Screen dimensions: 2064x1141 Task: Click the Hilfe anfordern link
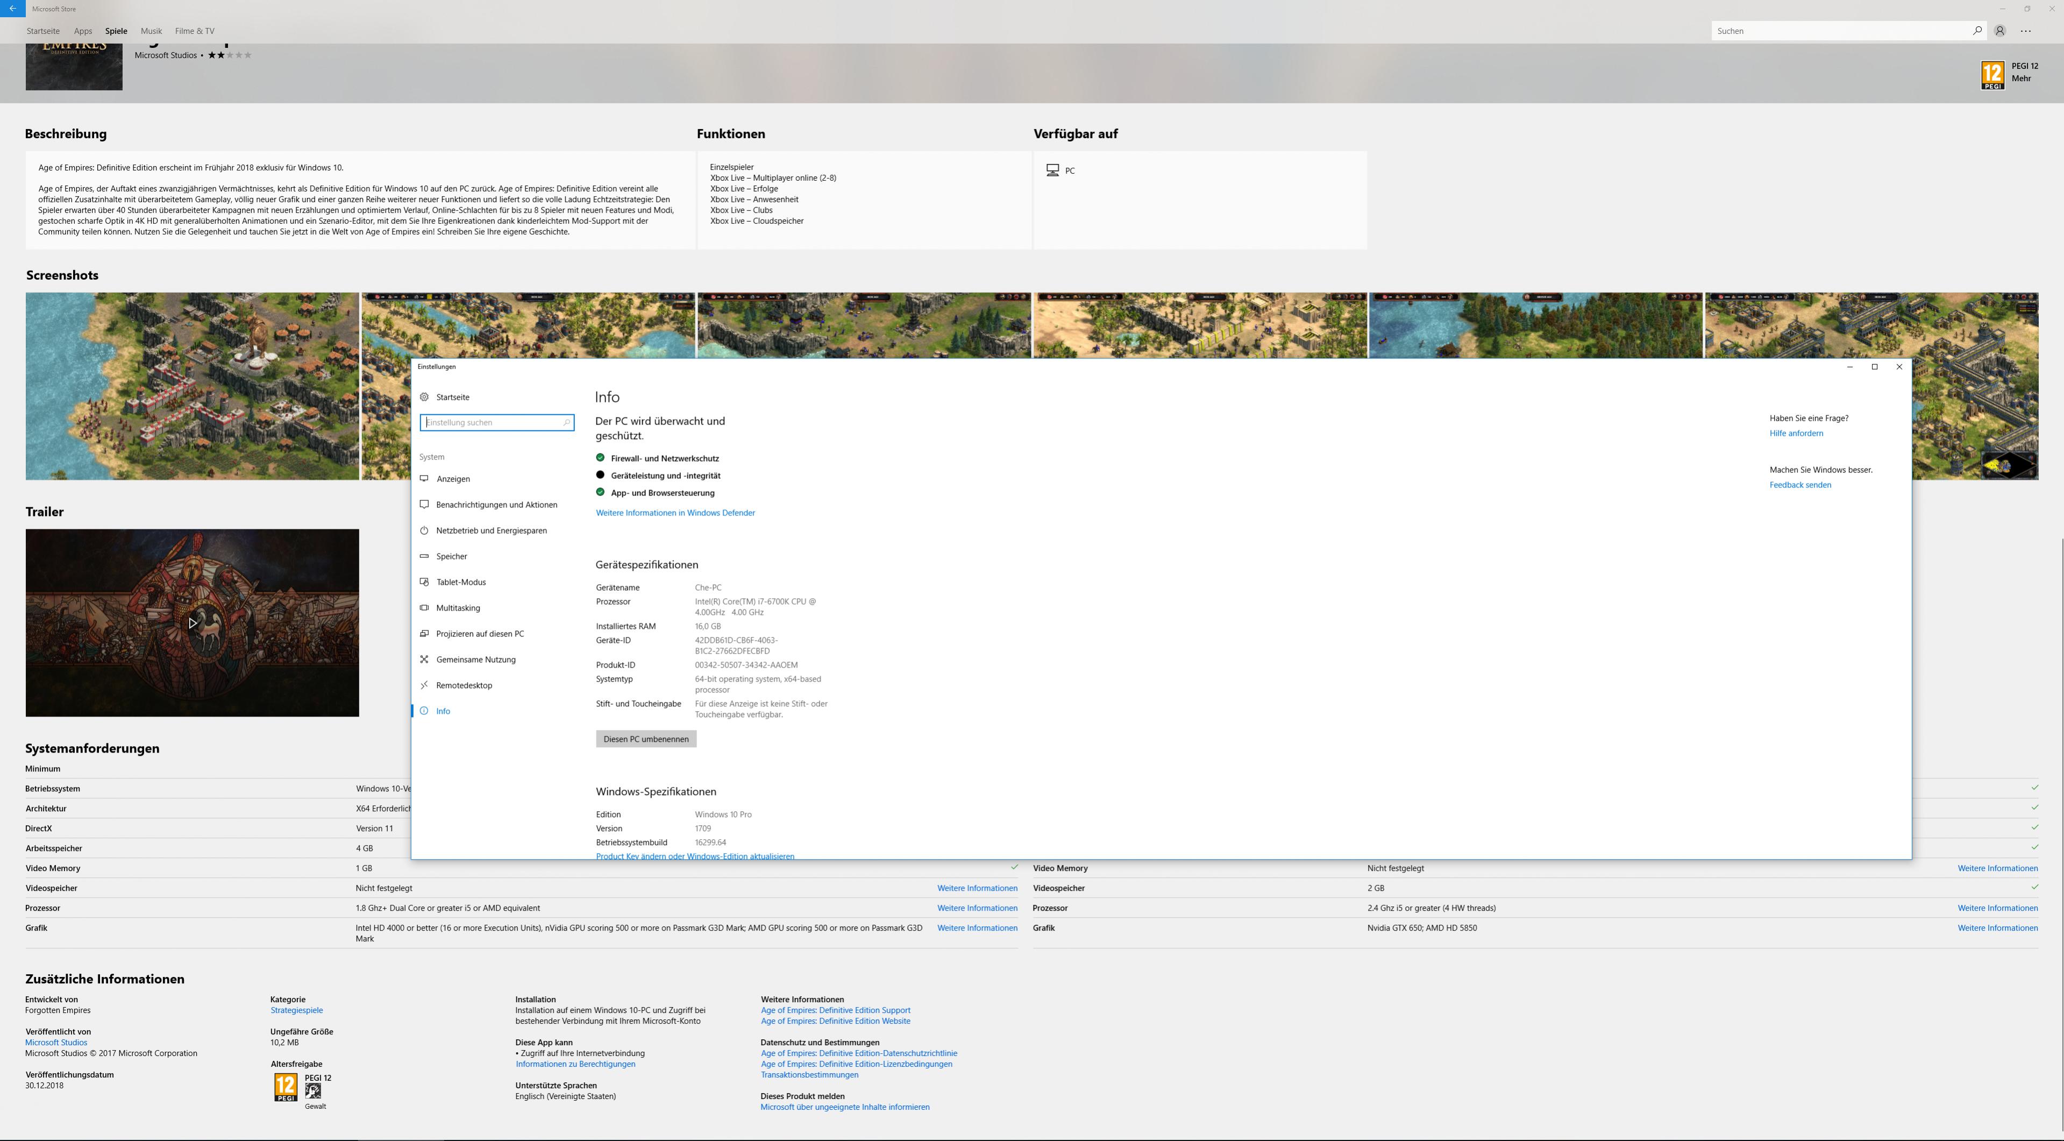tap(1796, 434)
